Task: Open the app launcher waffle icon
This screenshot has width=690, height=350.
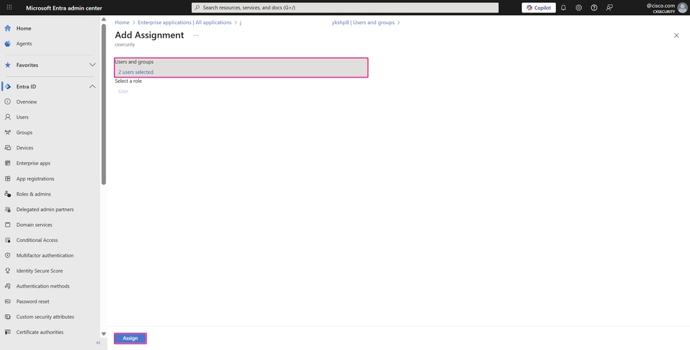Action: 9,8
